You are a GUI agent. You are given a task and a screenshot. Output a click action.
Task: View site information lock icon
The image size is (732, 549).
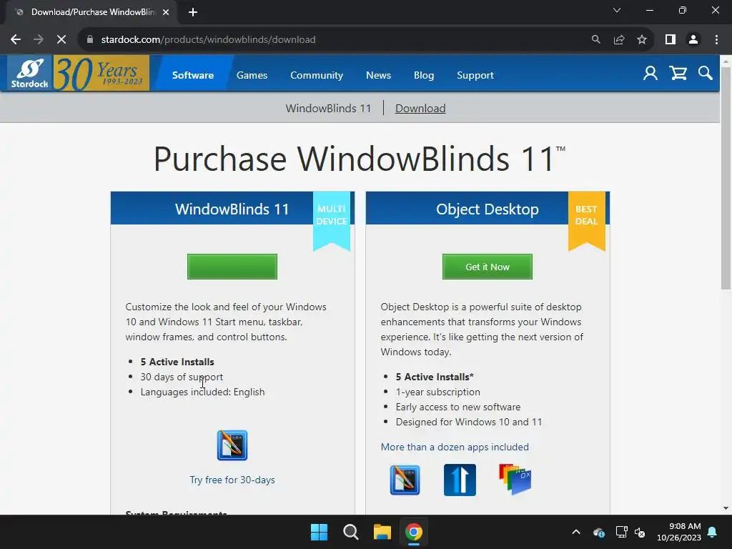point(90,40)
